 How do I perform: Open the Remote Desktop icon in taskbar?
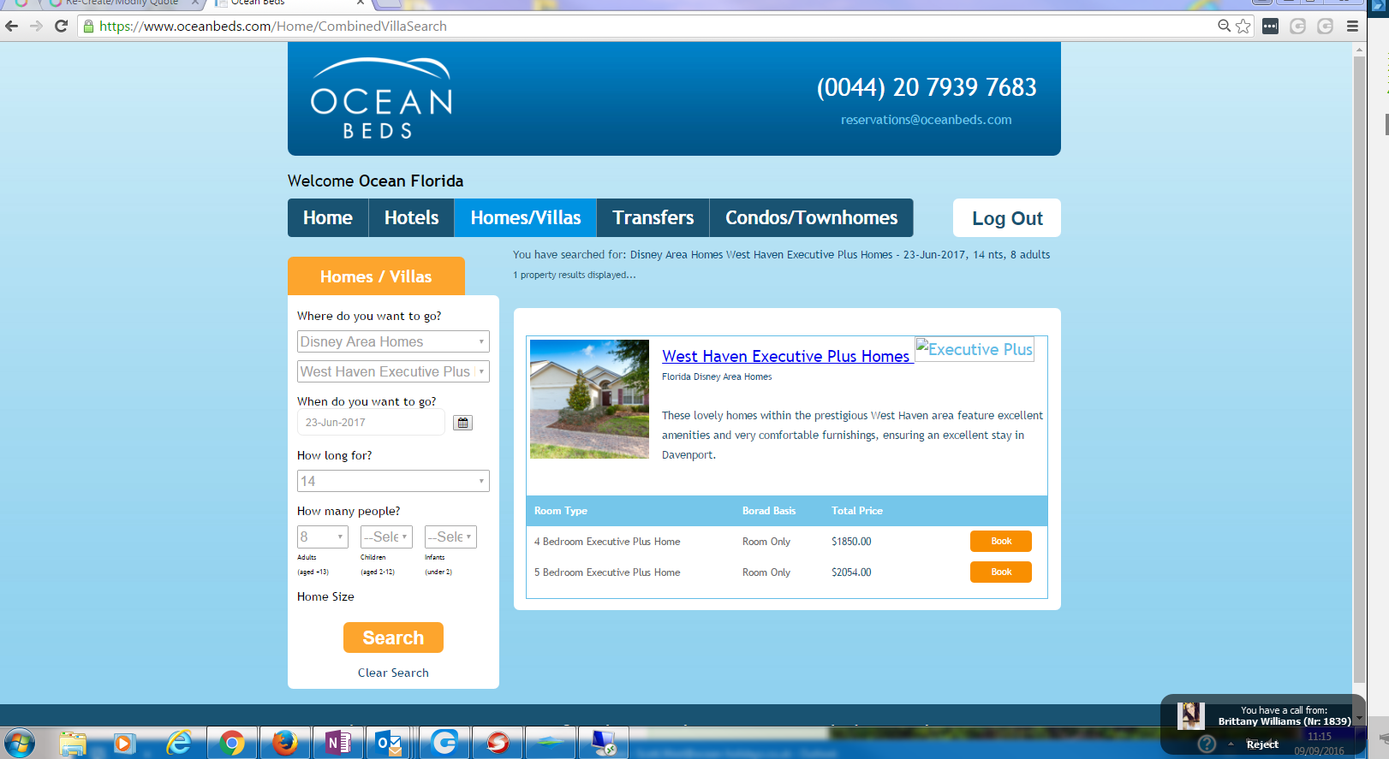click(603, 743)
